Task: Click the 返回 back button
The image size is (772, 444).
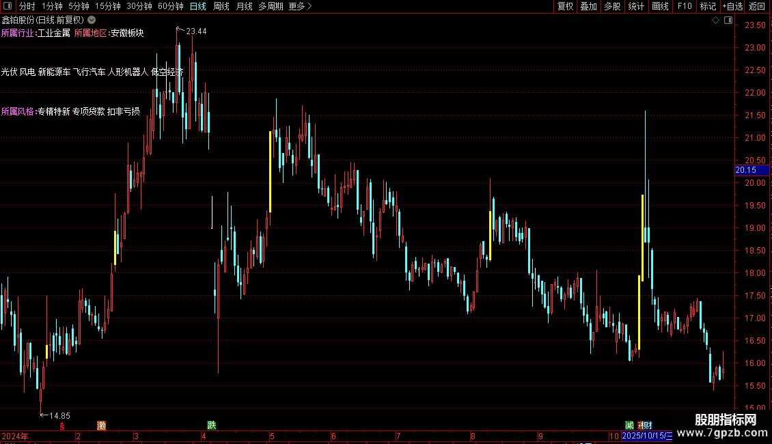Action: pos(757,6)
